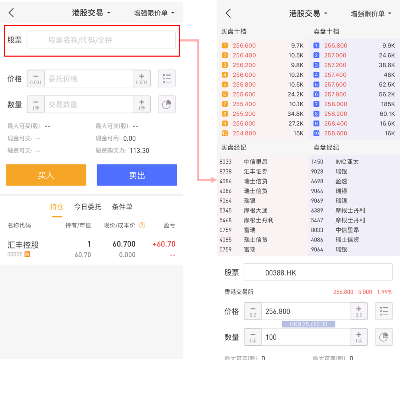Expand 港股交易 dropdown on left screen
The height and width of the screenshot is (396, 400).
91,13
